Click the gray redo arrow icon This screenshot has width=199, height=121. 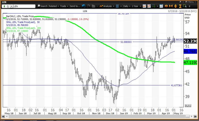[88, 6]
